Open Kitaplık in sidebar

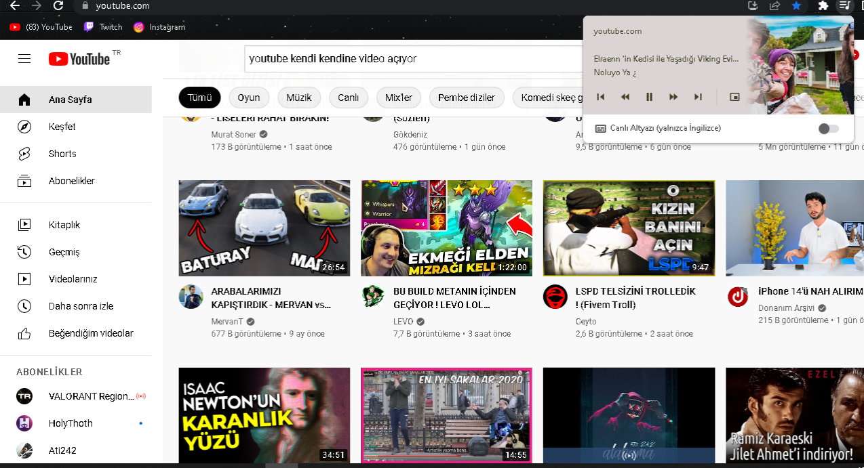(x=76, y=225)
